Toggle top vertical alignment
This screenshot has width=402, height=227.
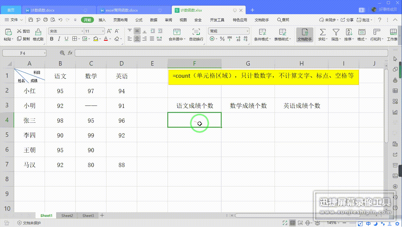pyautogui.click(x=130, y=31)
